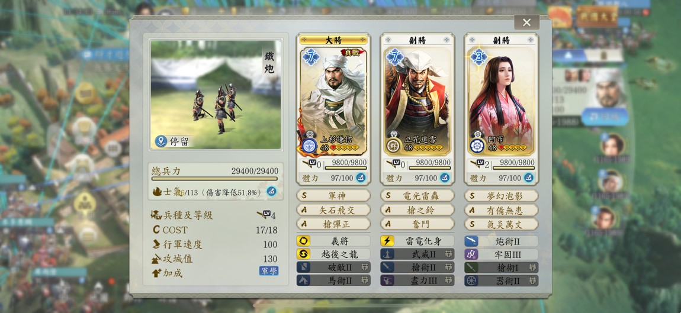This screenshot has height=313, width=681.
Task: Open the 軍神 S-rank skill
Action: point(333,195)
